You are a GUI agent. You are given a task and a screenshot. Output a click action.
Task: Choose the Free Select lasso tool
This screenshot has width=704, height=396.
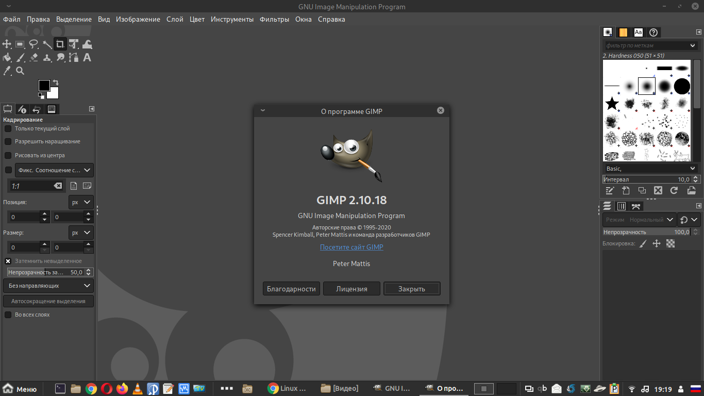pos(33,44)
